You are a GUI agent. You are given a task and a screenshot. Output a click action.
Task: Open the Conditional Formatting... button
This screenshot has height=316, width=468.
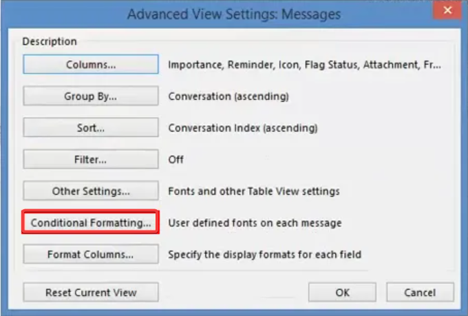(x=91, y=223)
